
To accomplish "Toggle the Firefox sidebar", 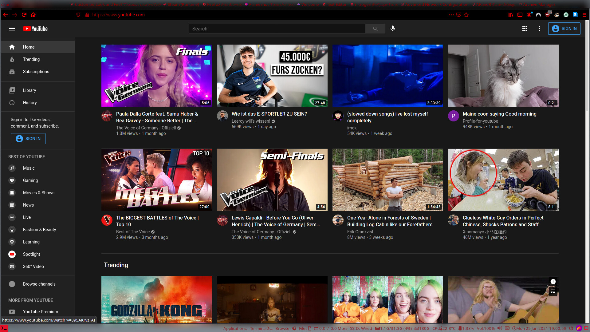I will (x=520, y=15).
